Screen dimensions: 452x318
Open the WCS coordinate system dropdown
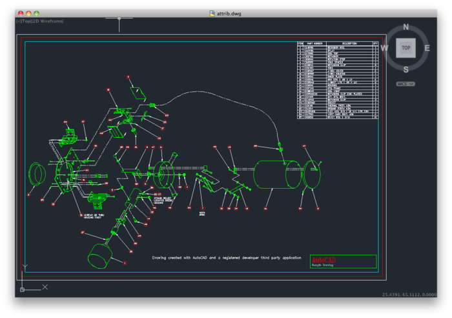tap(406, 83)
